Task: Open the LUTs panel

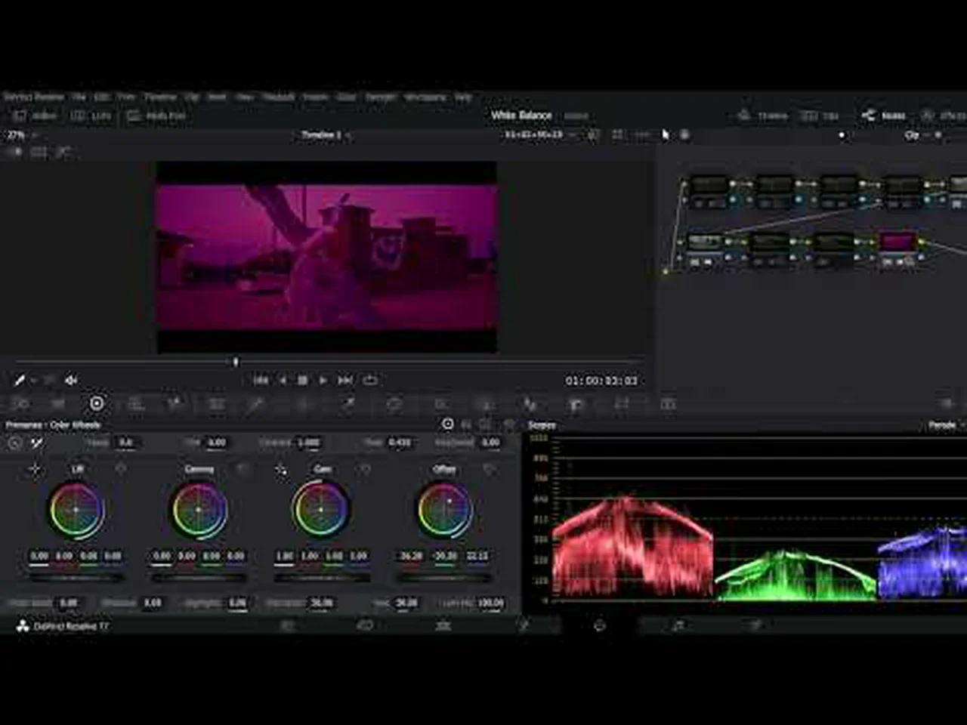Action: click(91, 116)
